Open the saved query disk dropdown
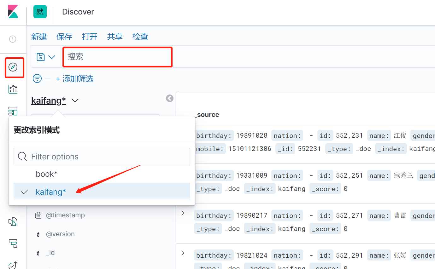 pos(46,57)
